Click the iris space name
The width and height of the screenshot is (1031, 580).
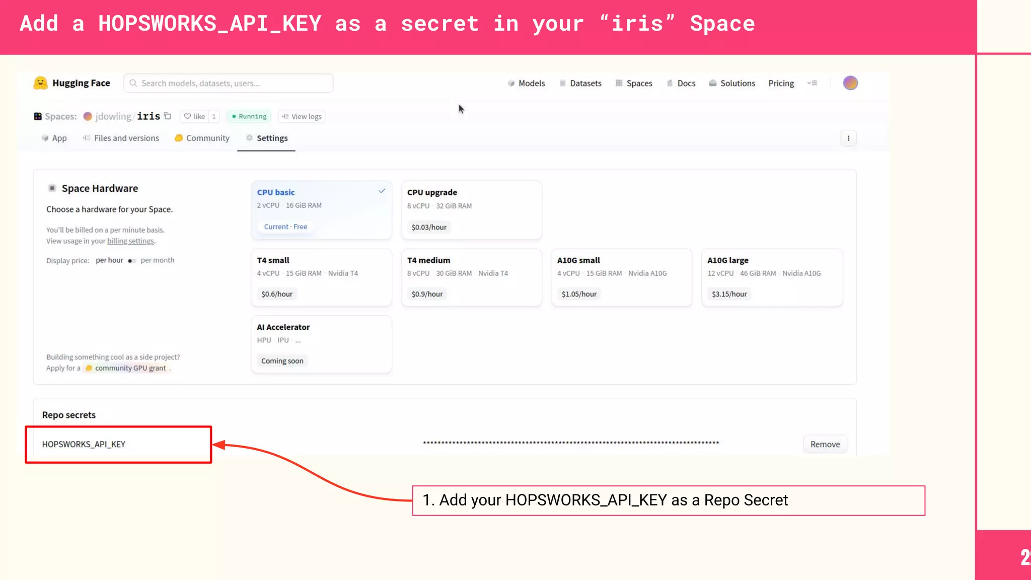coord(149,116)
